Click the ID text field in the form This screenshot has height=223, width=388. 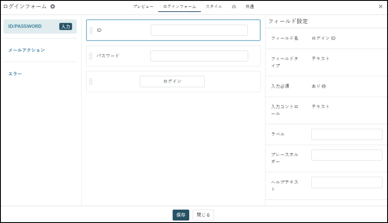199,30
